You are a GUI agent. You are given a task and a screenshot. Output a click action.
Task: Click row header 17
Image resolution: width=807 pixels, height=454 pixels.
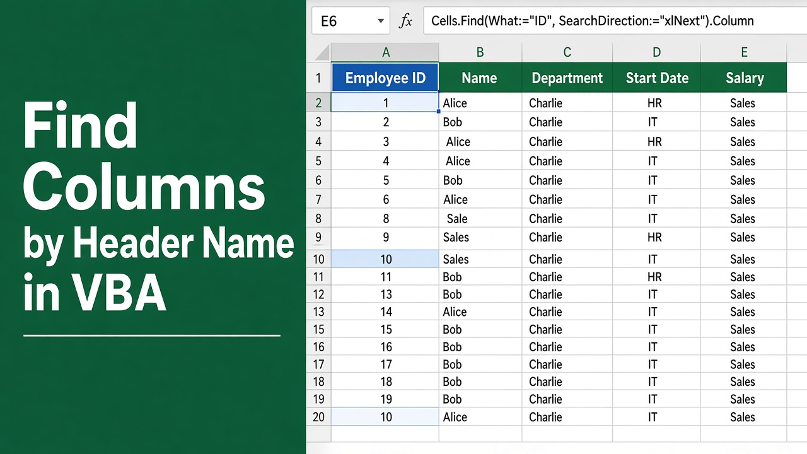pyautogui.click(x=318, y=364)
